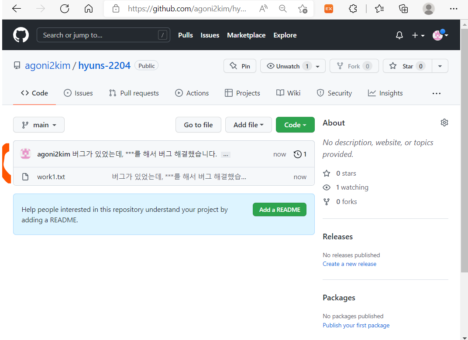Switch to the Security tab
Viewport: 468px width, 340px height.
(x=334, y=93)
